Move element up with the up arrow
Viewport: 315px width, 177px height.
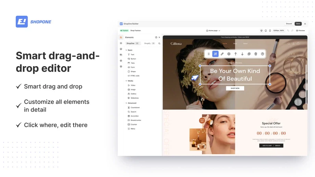(x=235, y=54)
